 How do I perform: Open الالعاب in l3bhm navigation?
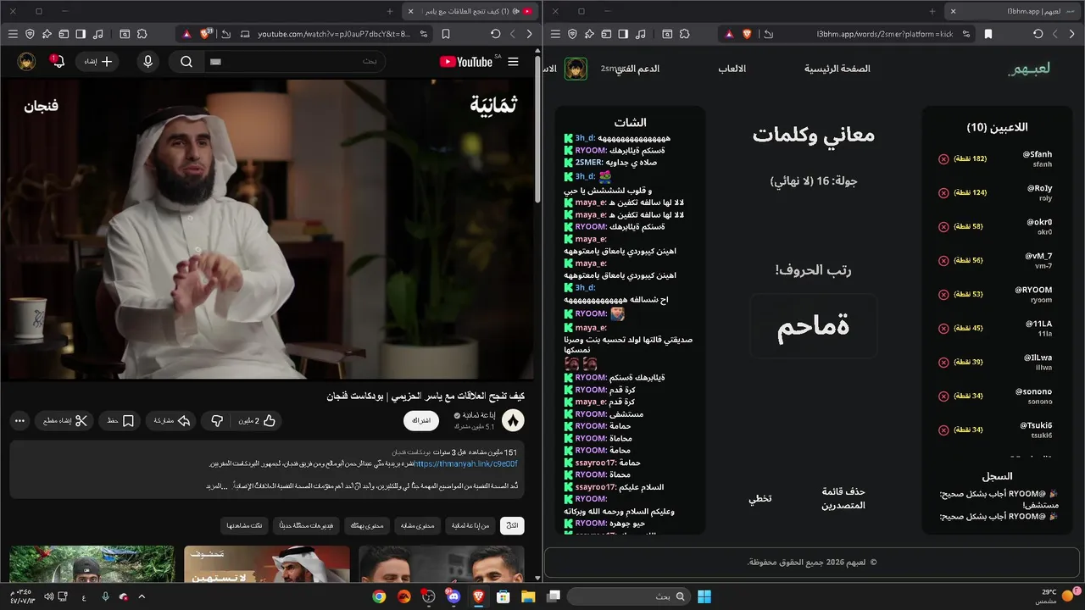732,69
